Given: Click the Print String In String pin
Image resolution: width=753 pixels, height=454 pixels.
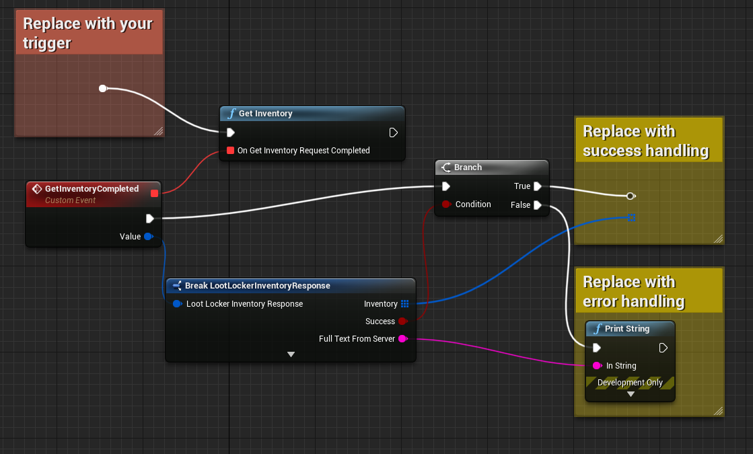Looking at the screenshot, I should [596, 366].
